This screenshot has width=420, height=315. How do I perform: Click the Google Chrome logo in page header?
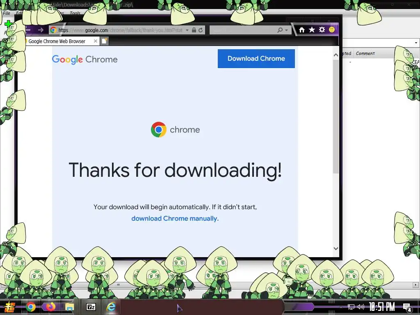(x=84, y=59)
